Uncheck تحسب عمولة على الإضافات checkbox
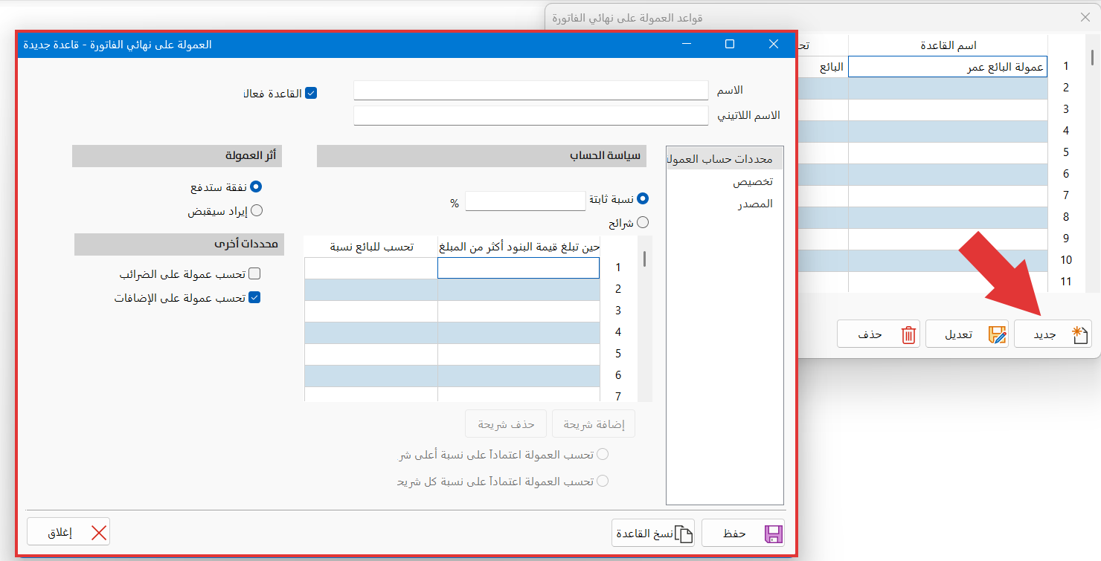This screenshot has width=1101, height=561. (x=254, y=297)
